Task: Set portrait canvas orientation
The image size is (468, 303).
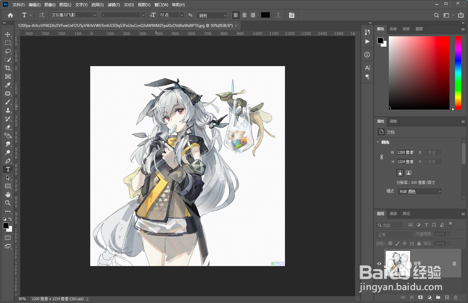Action: [x=400, y=173]
